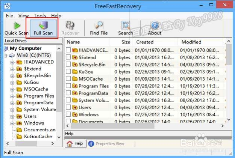Select the Win8 (C:) drive icon
Screen dimensions: 235x158
pyautogui.click(x=12, y=56)
